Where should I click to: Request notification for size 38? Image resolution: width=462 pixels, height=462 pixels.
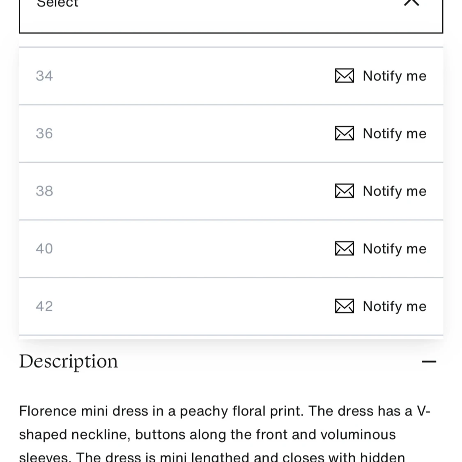point(394,191)
